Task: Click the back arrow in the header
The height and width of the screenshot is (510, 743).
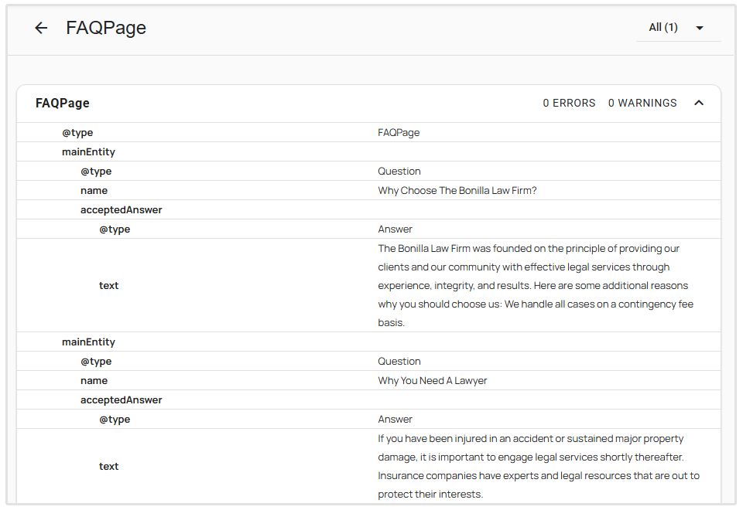Action: pos(40,28)
